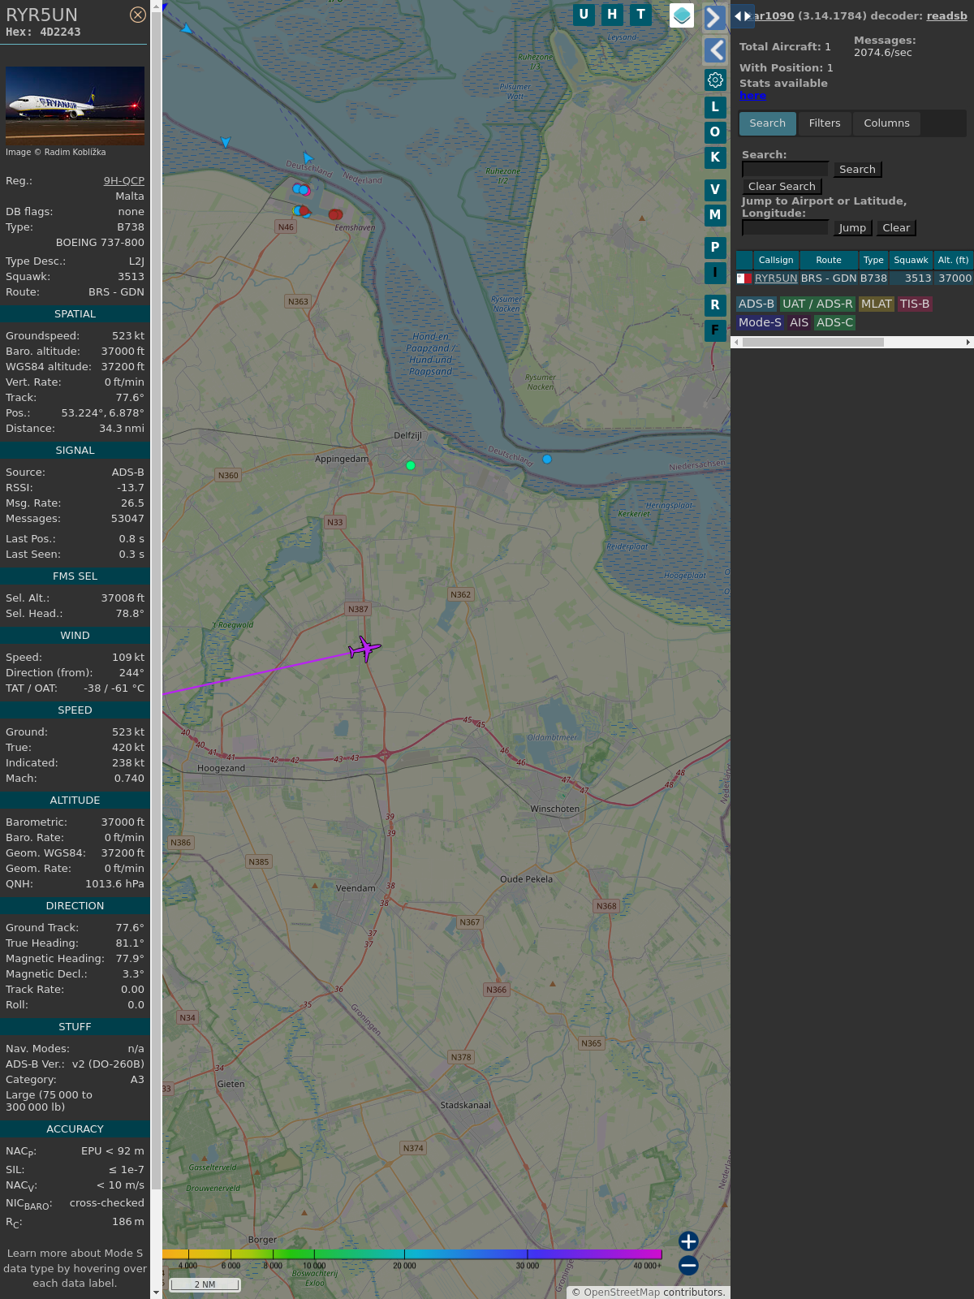Select the purple aircraft on map
This screenshot has width=974, height=1299.
point(364,649)
